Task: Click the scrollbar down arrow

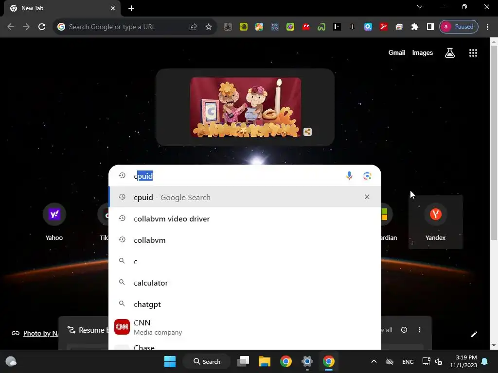Action: [494, 345]
